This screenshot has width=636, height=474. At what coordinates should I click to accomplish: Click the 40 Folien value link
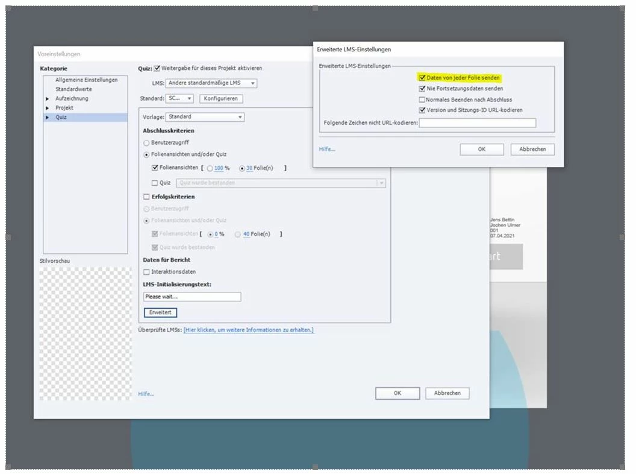tap(246, 235)
